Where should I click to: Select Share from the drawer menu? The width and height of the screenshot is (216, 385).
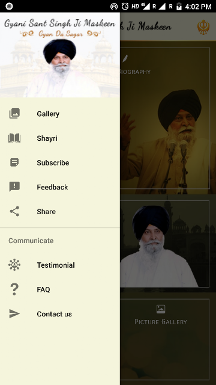[x=60, y=211]
